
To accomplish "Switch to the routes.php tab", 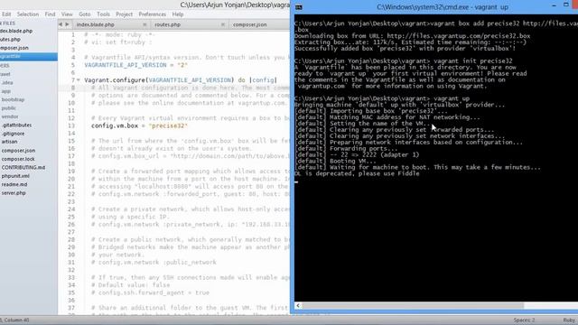I will click(167, 24).
